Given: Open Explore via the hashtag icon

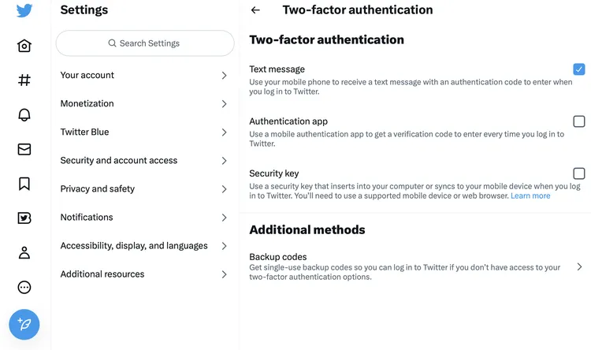Looking at the screenshot, I should coord(24,80).
